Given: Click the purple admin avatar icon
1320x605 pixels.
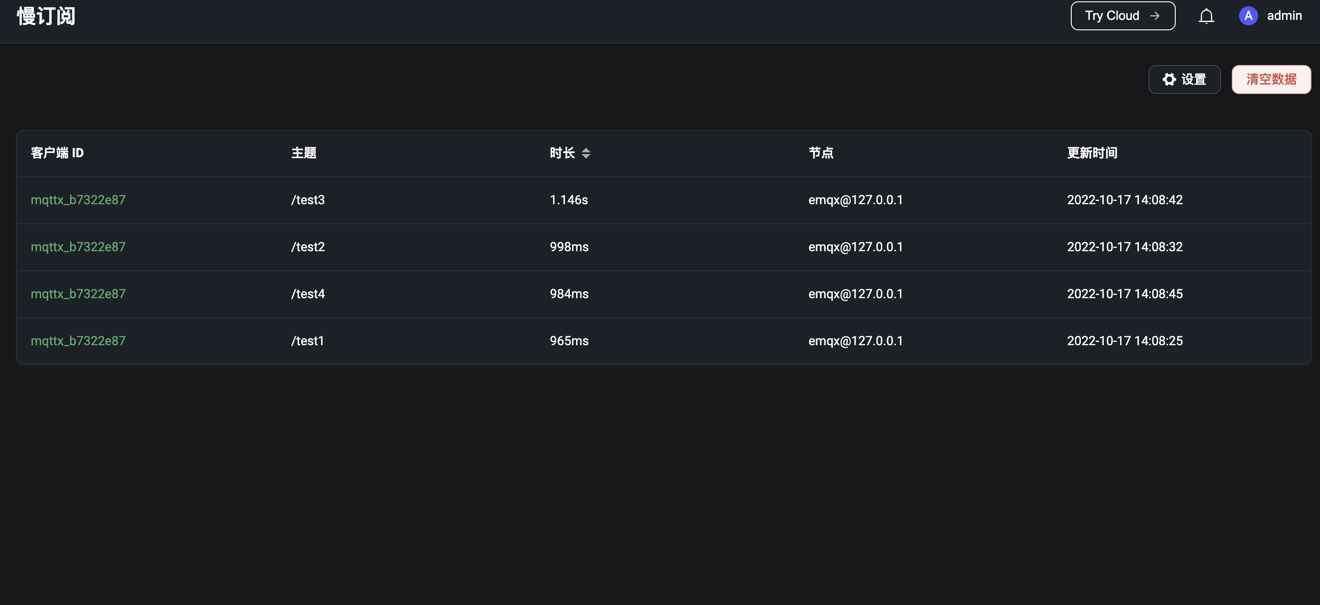Looking at the screenshot, I should click(1248, 16).
